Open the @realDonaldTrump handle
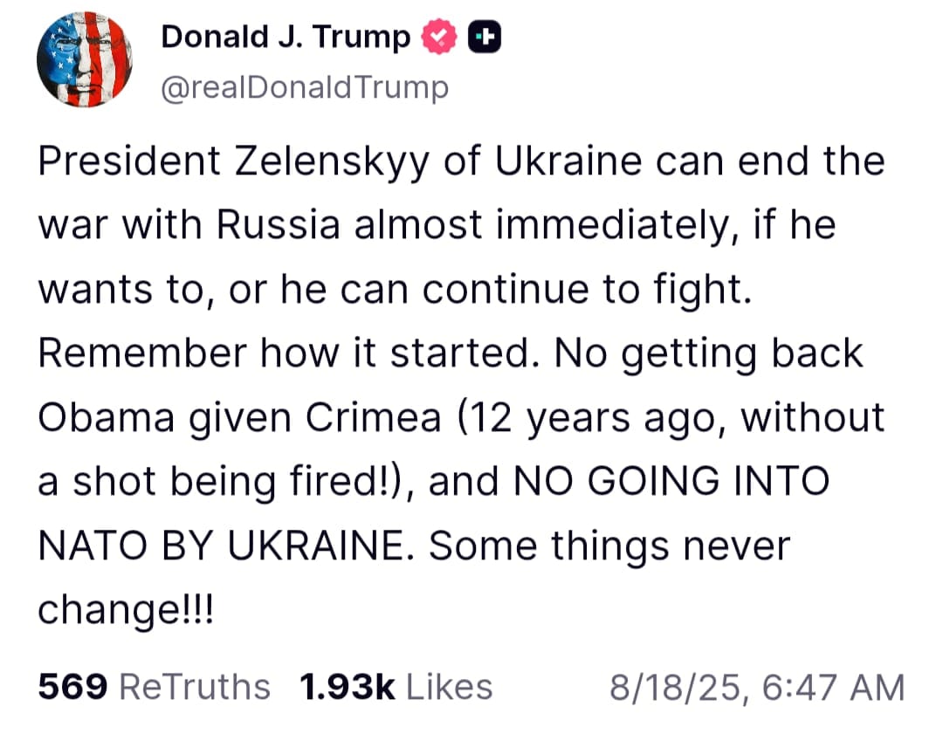943x741 pixels. point(305,87)
